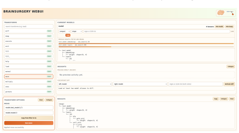
Task: Open the permute transform
Action: [x=29, y=92]
